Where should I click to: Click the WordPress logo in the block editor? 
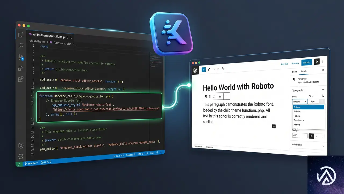(x=195, y=70)
